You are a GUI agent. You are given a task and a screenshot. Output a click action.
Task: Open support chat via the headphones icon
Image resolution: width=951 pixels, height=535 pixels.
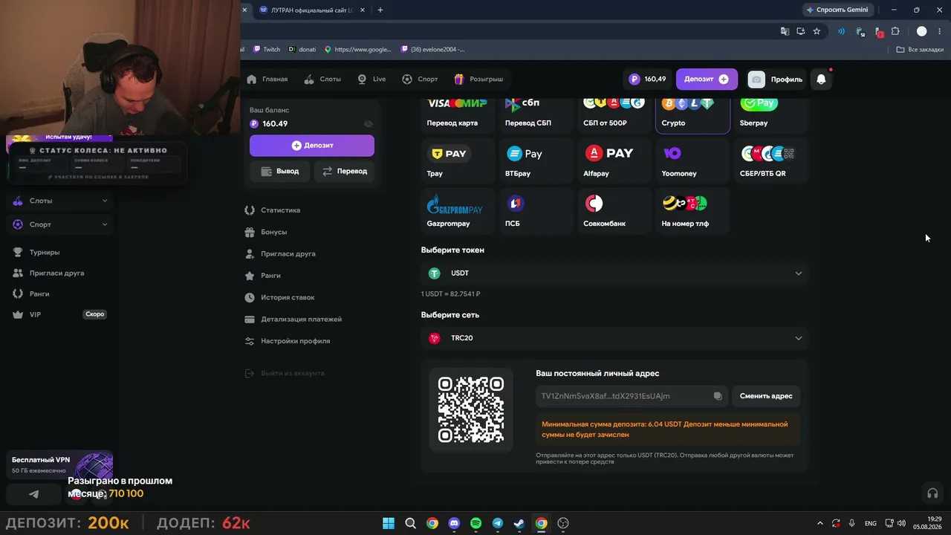click(932, 493)
